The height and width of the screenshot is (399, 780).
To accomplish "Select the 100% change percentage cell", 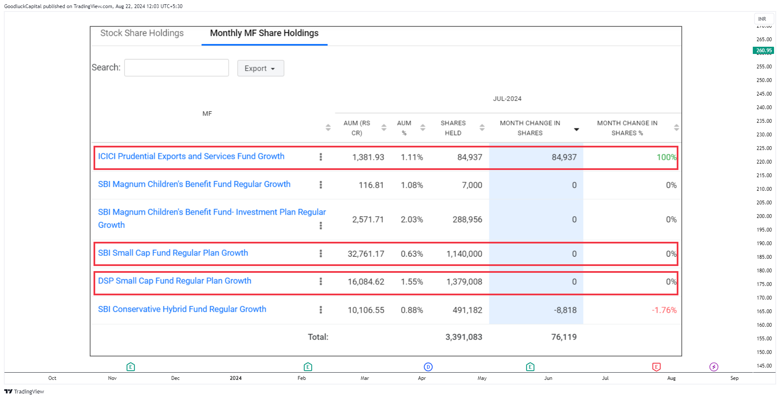I will (667, 157).
